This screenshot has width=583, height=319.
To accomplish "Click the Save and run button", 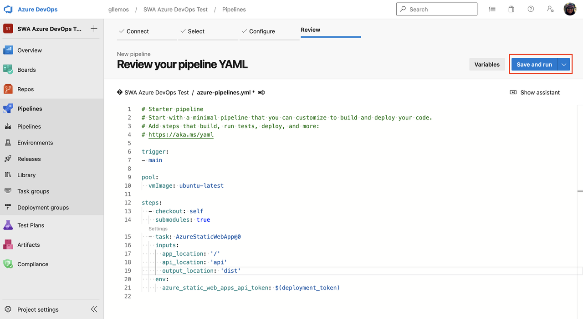I will coord(534,65).
